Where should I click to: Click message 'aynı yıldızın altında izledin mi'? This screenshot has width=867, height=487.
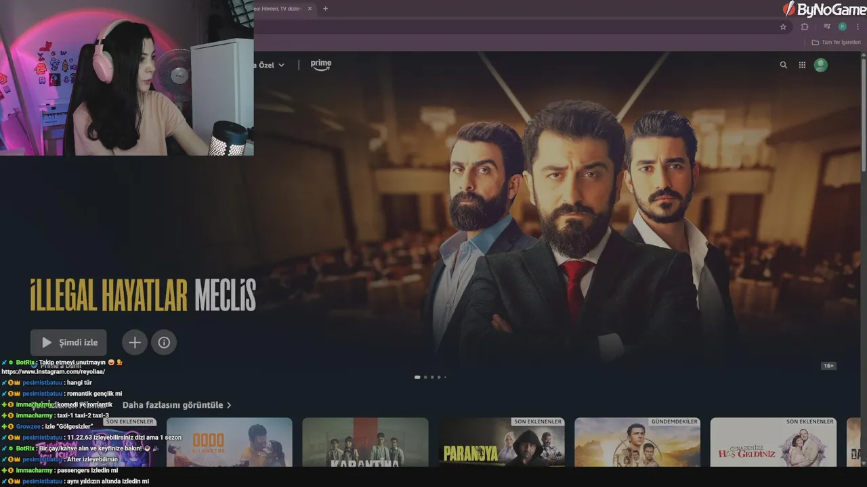[x=75, y=482]
